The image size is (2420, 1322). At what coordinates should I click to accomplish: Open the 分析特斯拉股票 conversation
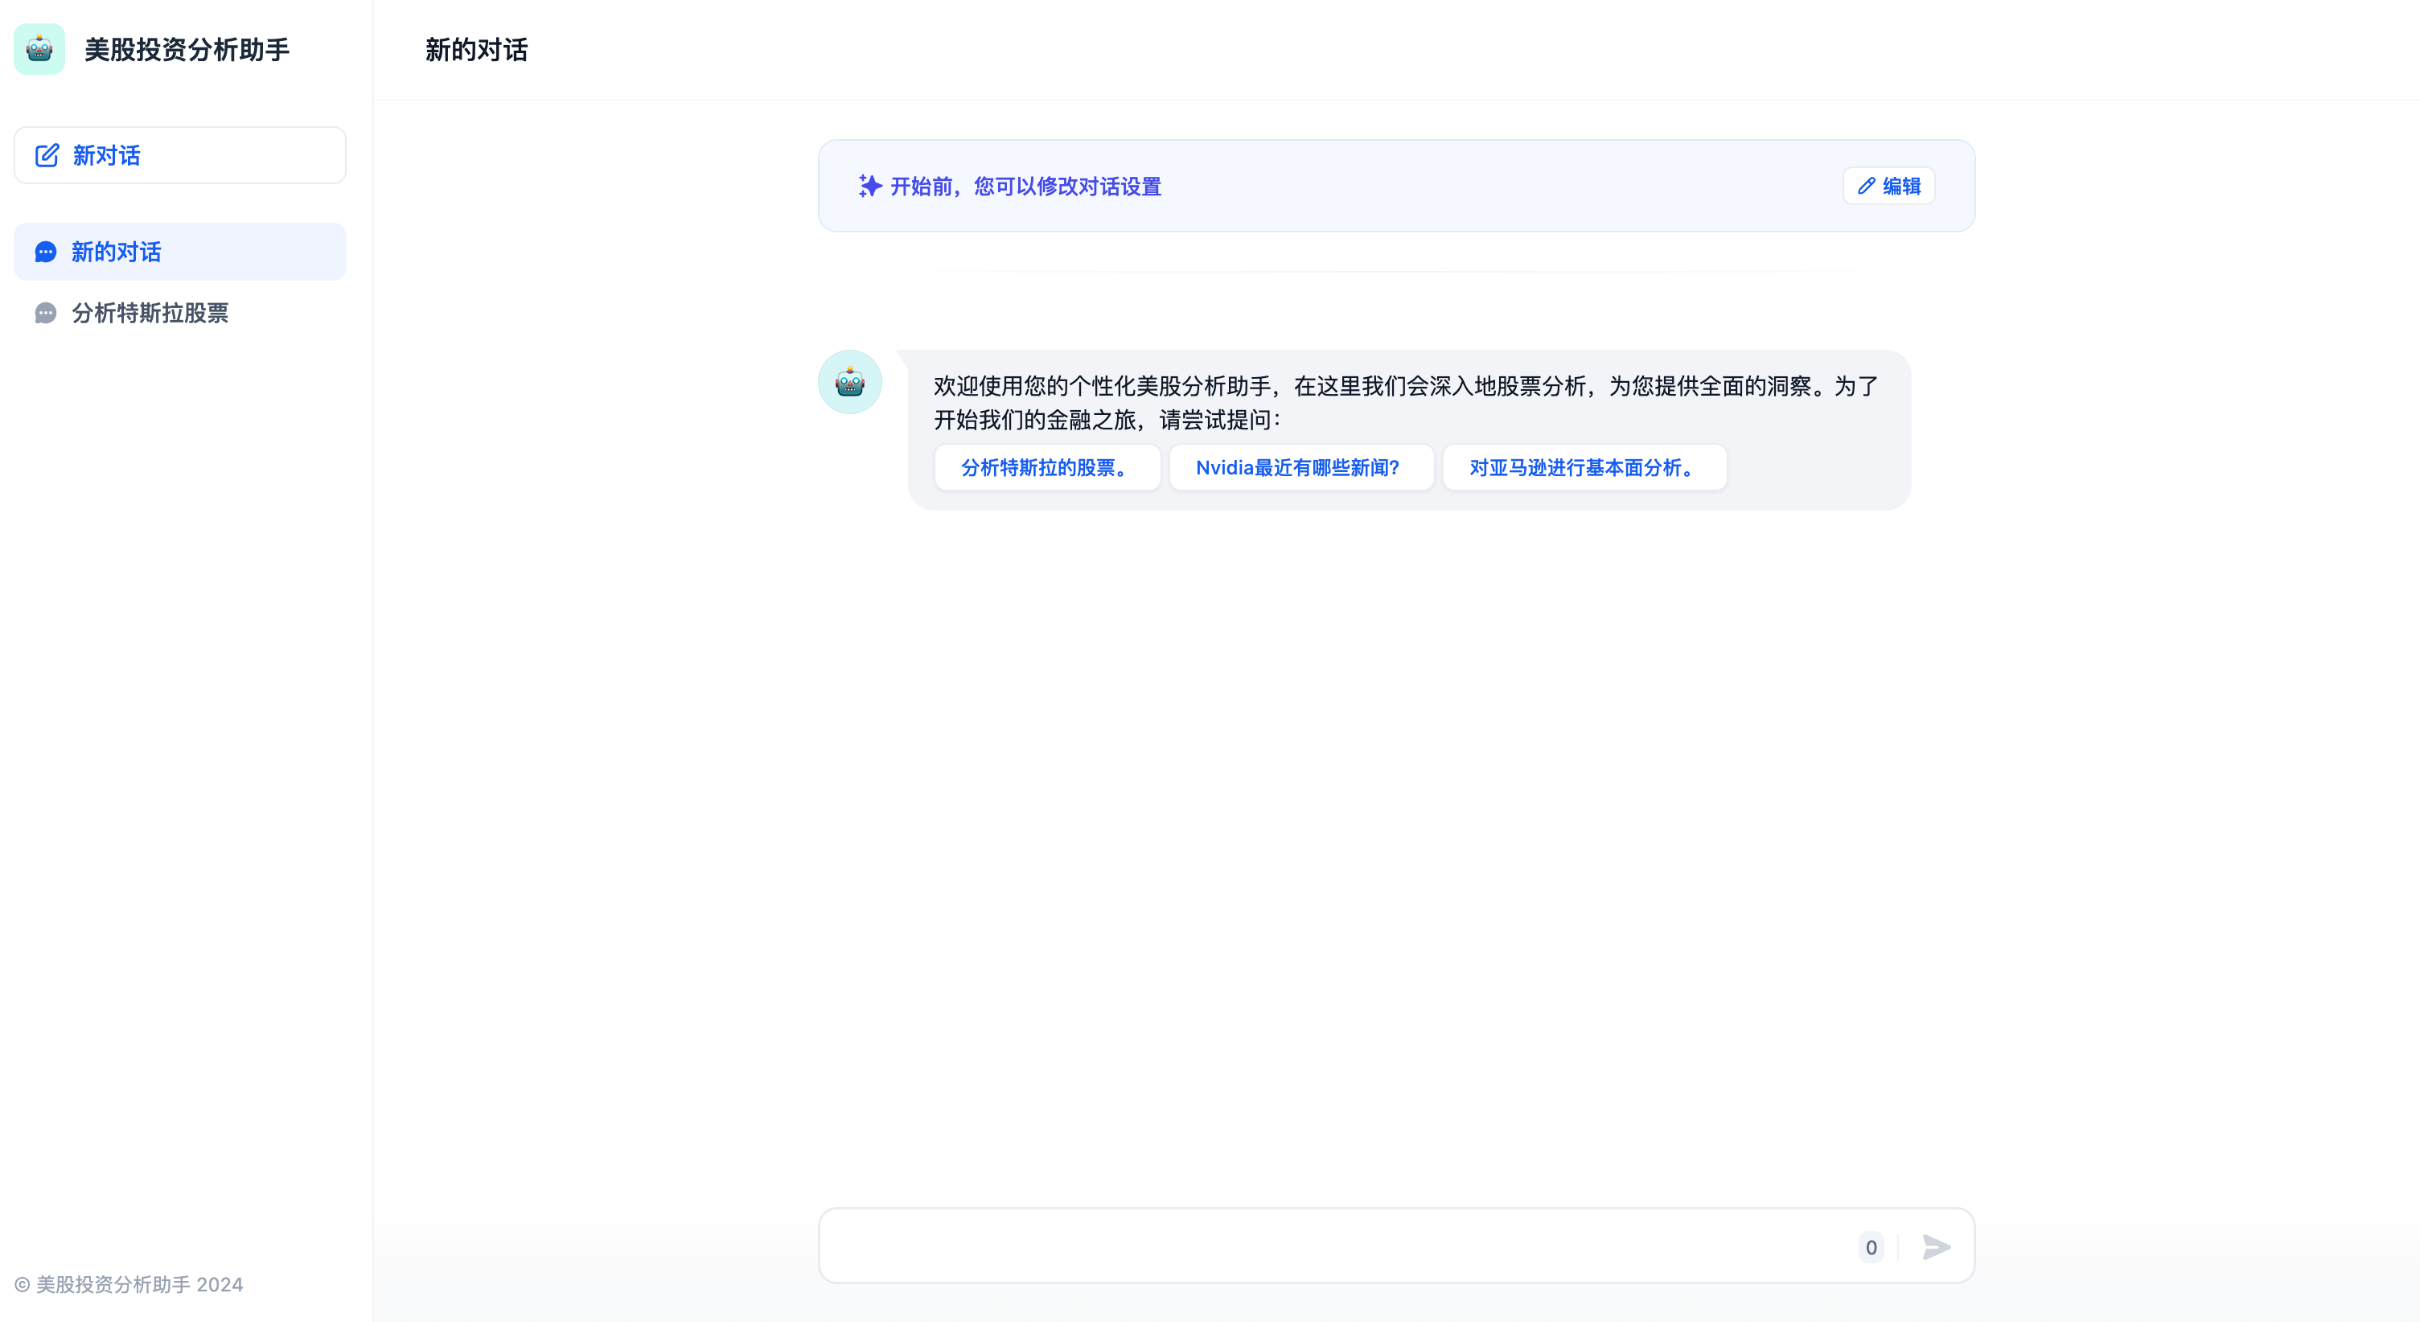click(150, 313)
